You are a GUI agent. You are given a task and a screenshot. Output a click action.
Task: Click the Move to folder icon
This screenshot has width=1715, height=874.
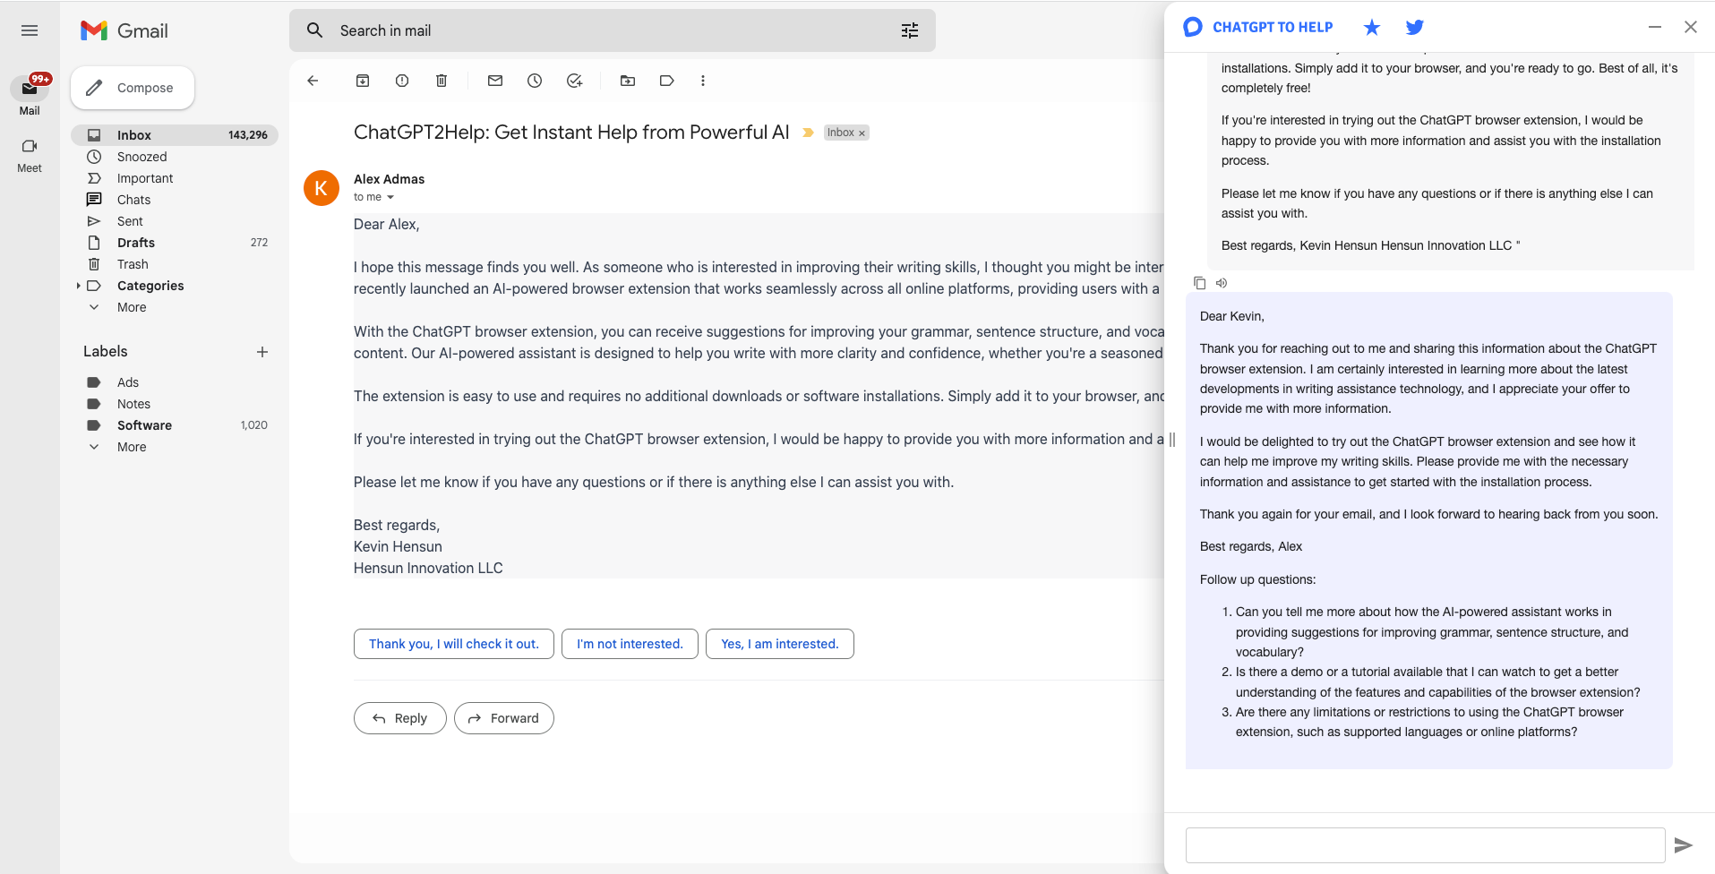coord(628,81)
